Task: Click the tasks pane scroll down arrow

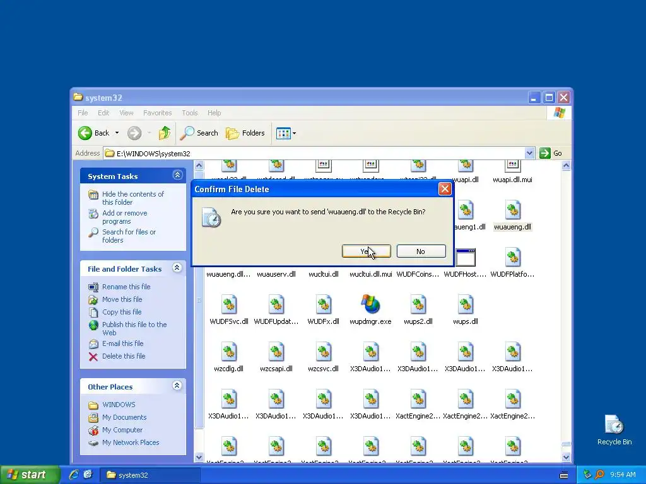Action: (199, 457)
